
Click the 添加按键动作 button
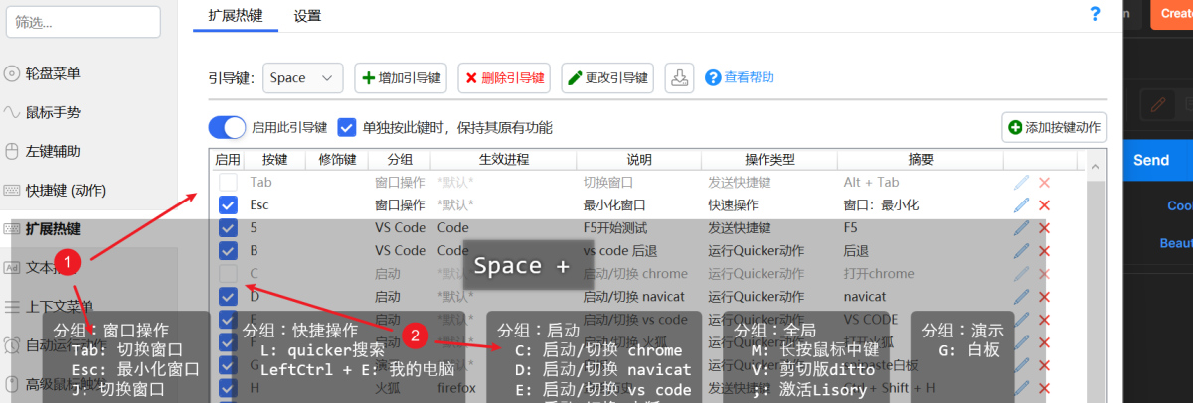(x=1054, y=127)
